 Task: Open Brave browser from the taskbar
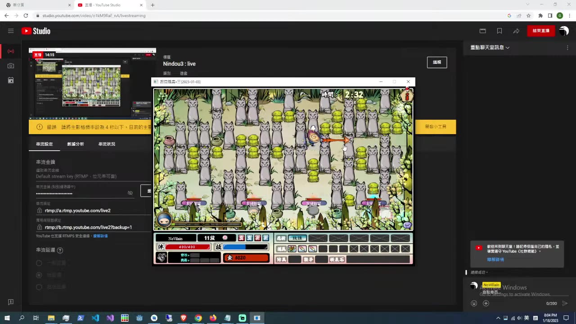(184, 318)
